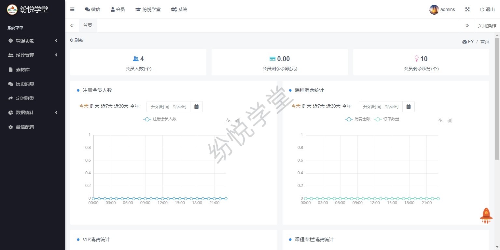This screenshot has height=250, width=500.
Task: Click the rocket back-to-top icon
Action: [x=486, y=216]
